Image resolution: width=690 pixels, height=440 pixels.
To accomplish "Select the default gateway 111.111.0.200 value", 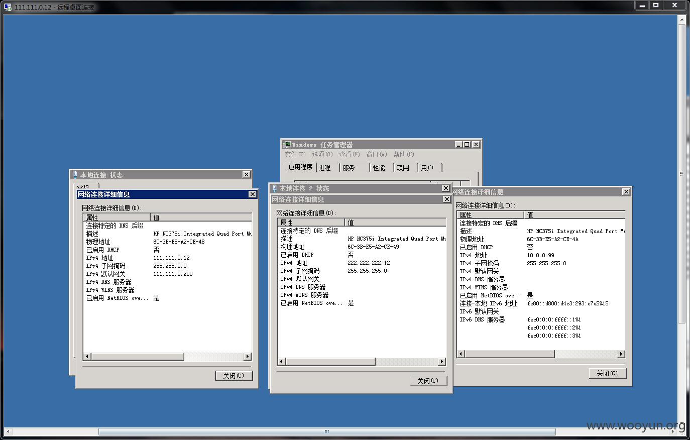I will [x=173, y=274].
